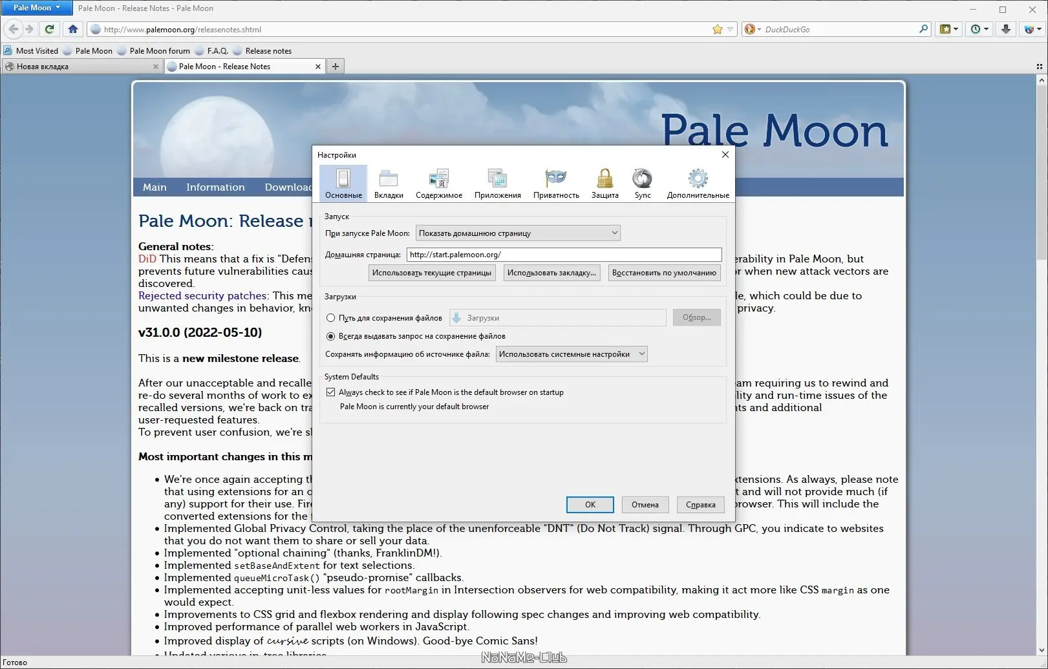Image resolution: width=1048 pixels, height=669 pixels.
Task: Open the Pale Moon application menu
Action: tap(37, 8)
